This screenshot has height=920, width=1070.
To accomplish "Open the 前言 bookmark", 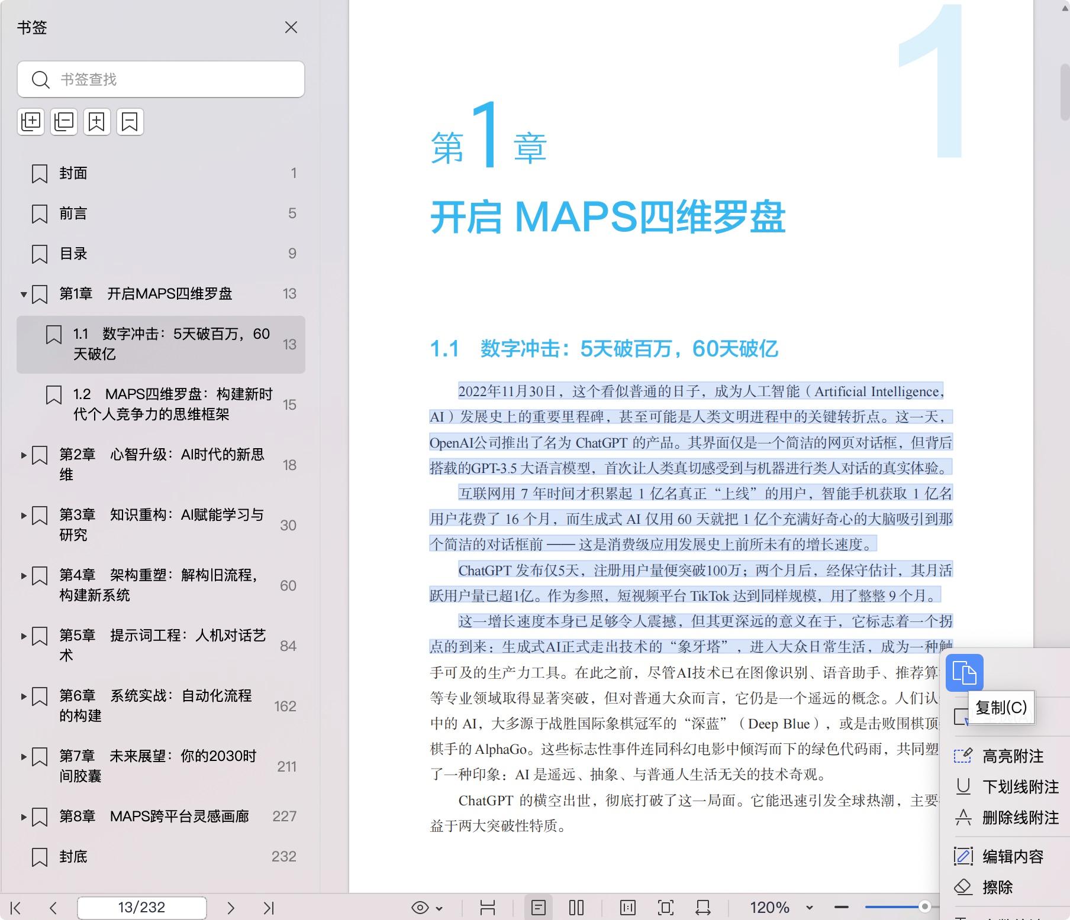I will coord(161,213).
